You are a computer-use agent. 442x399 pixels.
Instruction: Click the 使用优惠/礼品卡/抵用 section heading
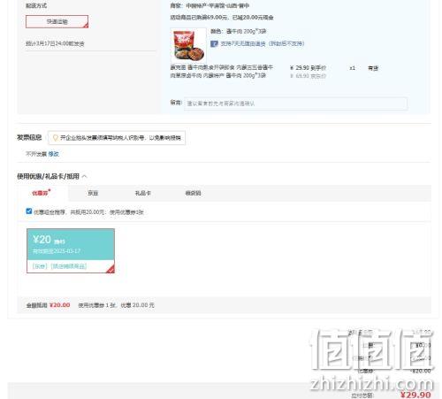tap(48, 176)
